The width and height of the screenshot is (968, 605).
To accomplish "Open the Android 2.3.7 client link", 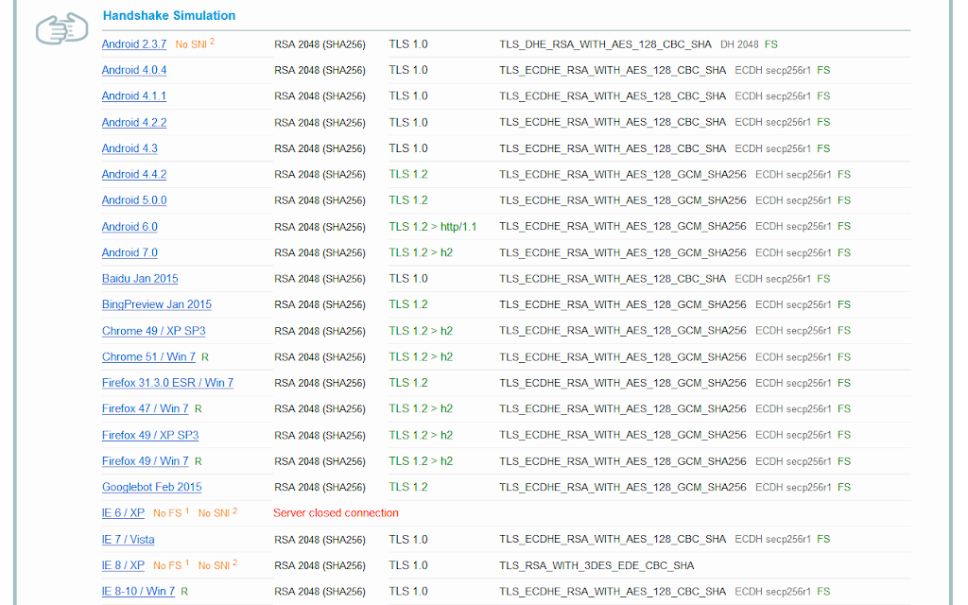I will click(134, 44).
